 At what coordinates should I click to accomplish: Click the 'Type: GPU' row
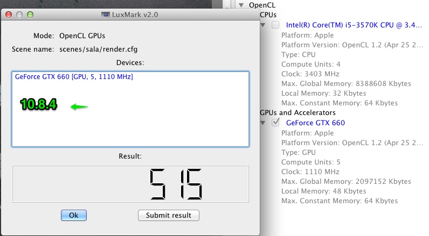[x=299, y=153]
